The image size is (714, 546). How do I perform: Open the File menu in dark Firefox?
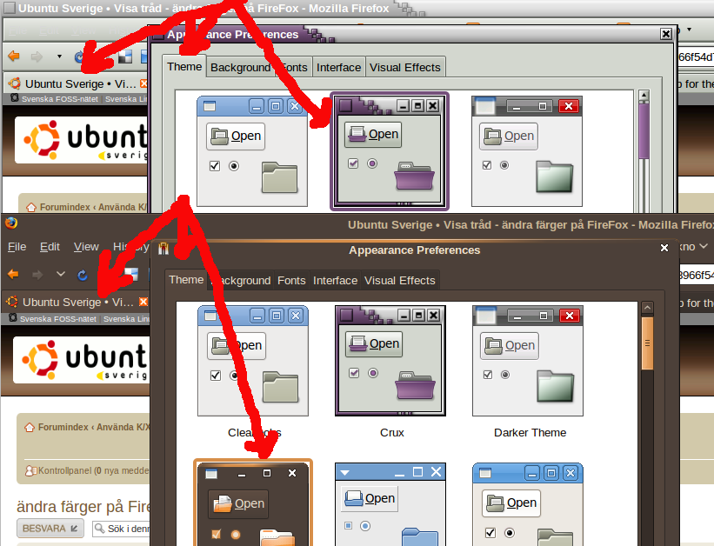[17, 247]
